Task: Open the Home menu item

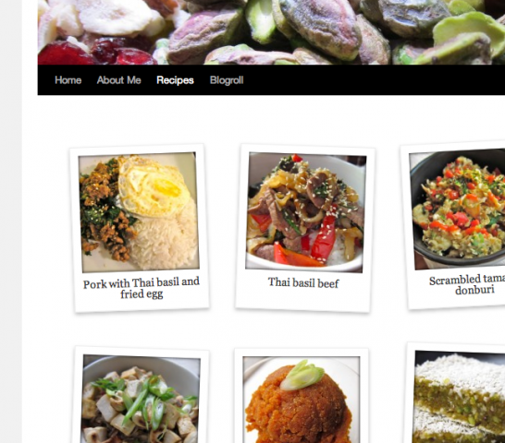Action: pyautogui.click(x=68, y=80)
